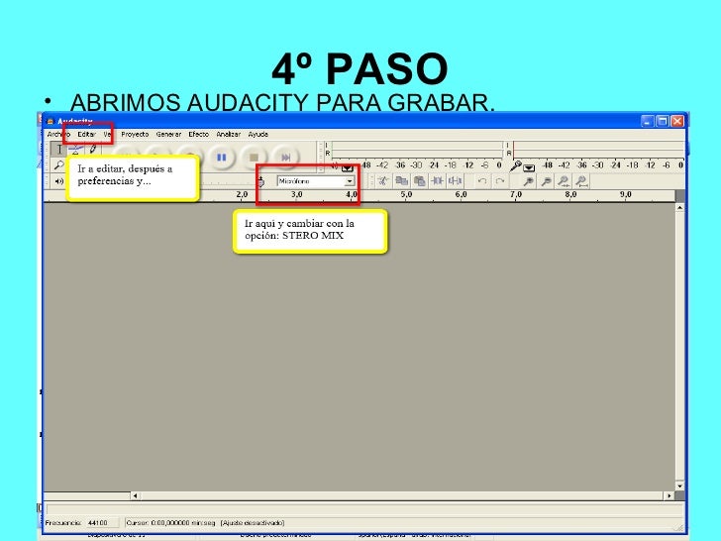721x541 pixels.
Task: Click the vertical scrollbar down arrow
Action: coord(679,486)
